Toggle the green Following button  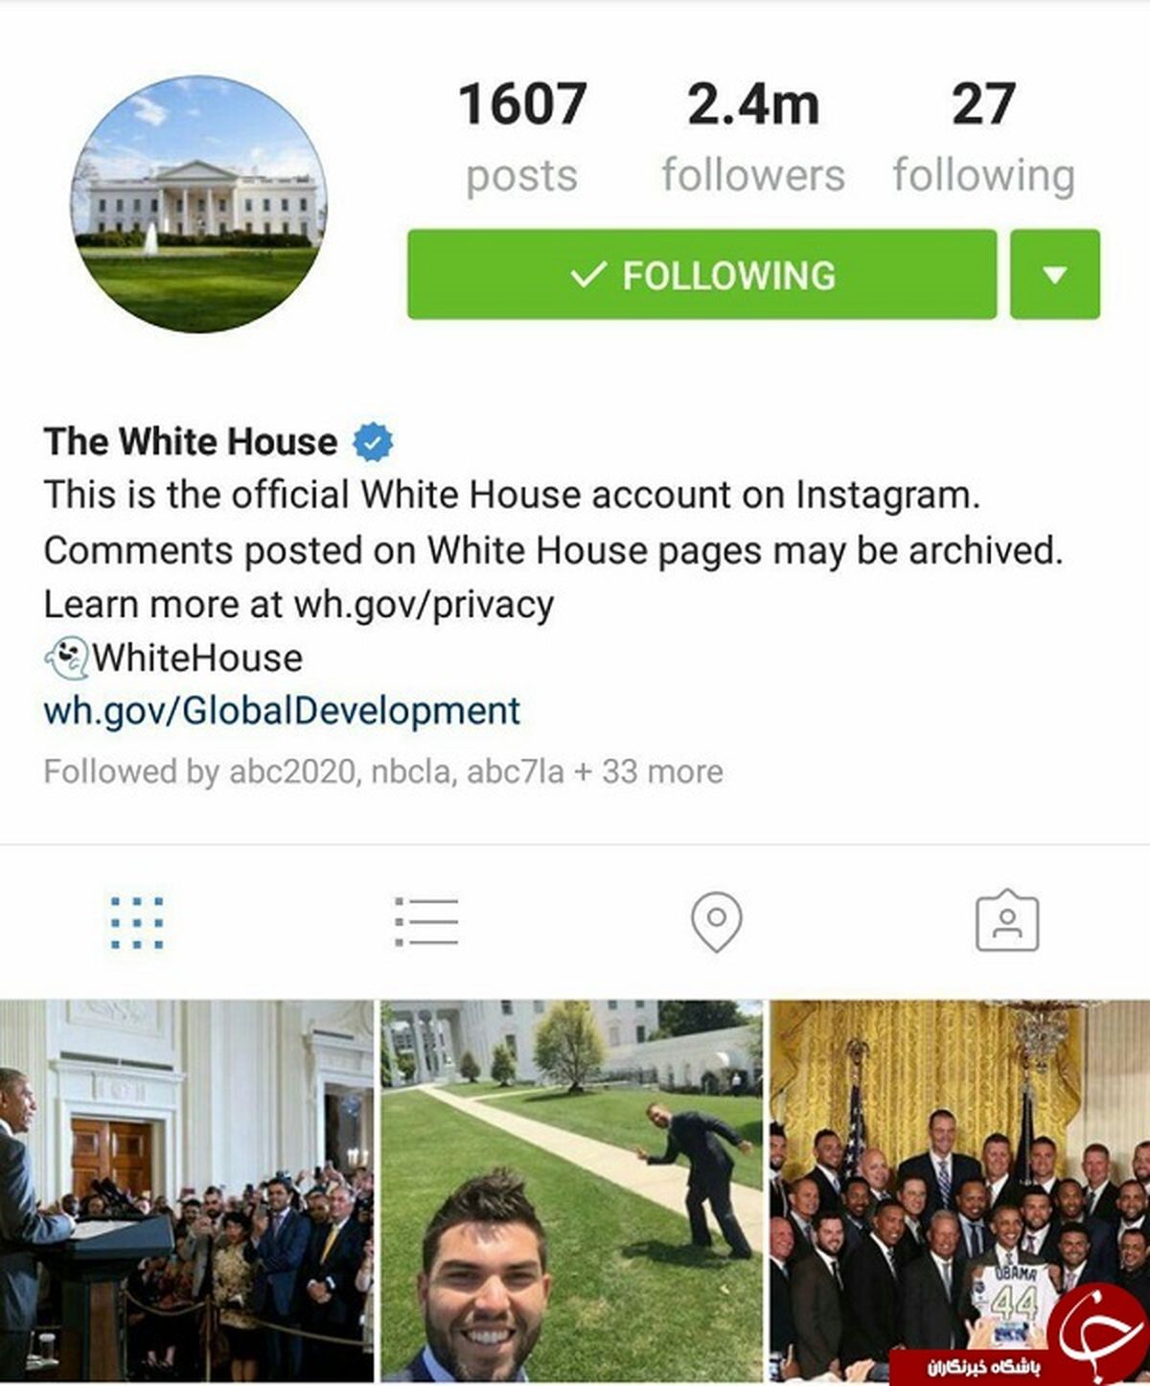(x=701, y=274)
